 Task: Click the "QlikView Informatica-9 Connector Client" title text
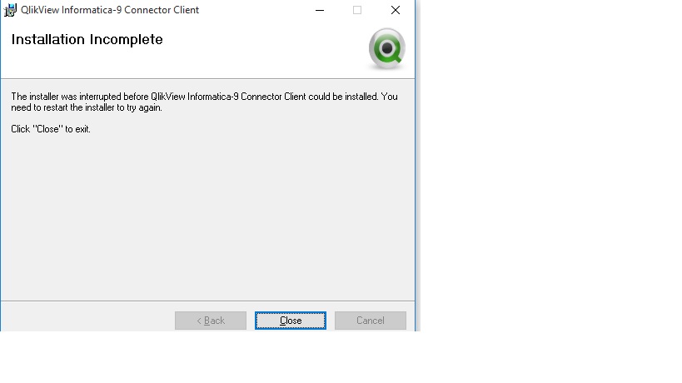coord(110,9)
